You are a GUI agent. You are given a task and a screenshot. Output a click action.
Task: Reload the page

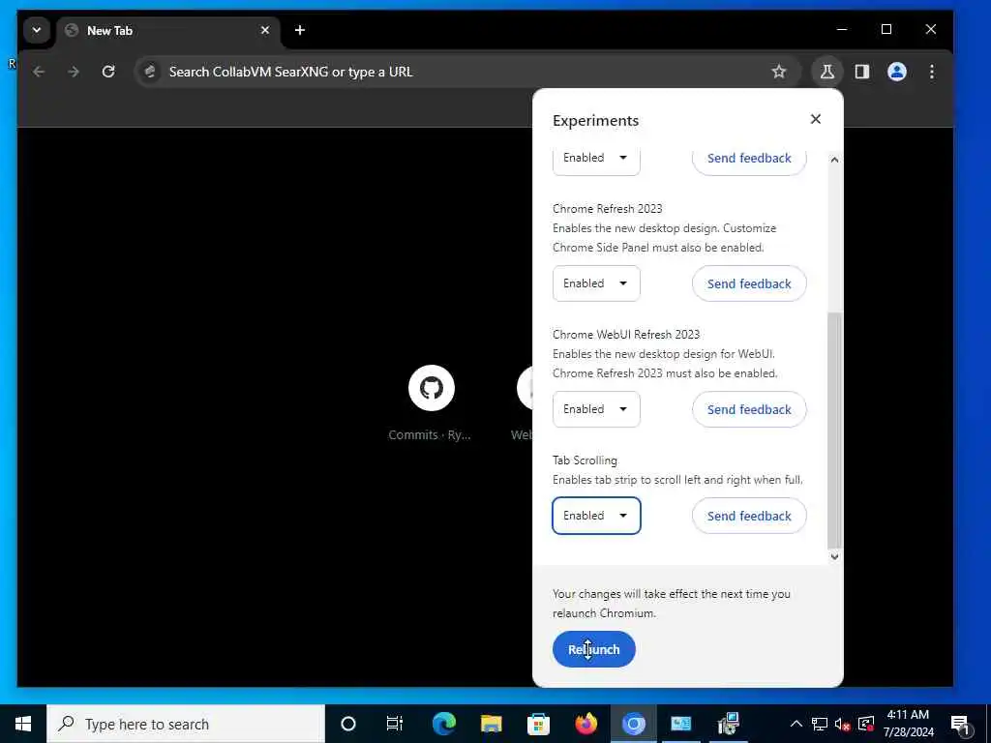108,72
